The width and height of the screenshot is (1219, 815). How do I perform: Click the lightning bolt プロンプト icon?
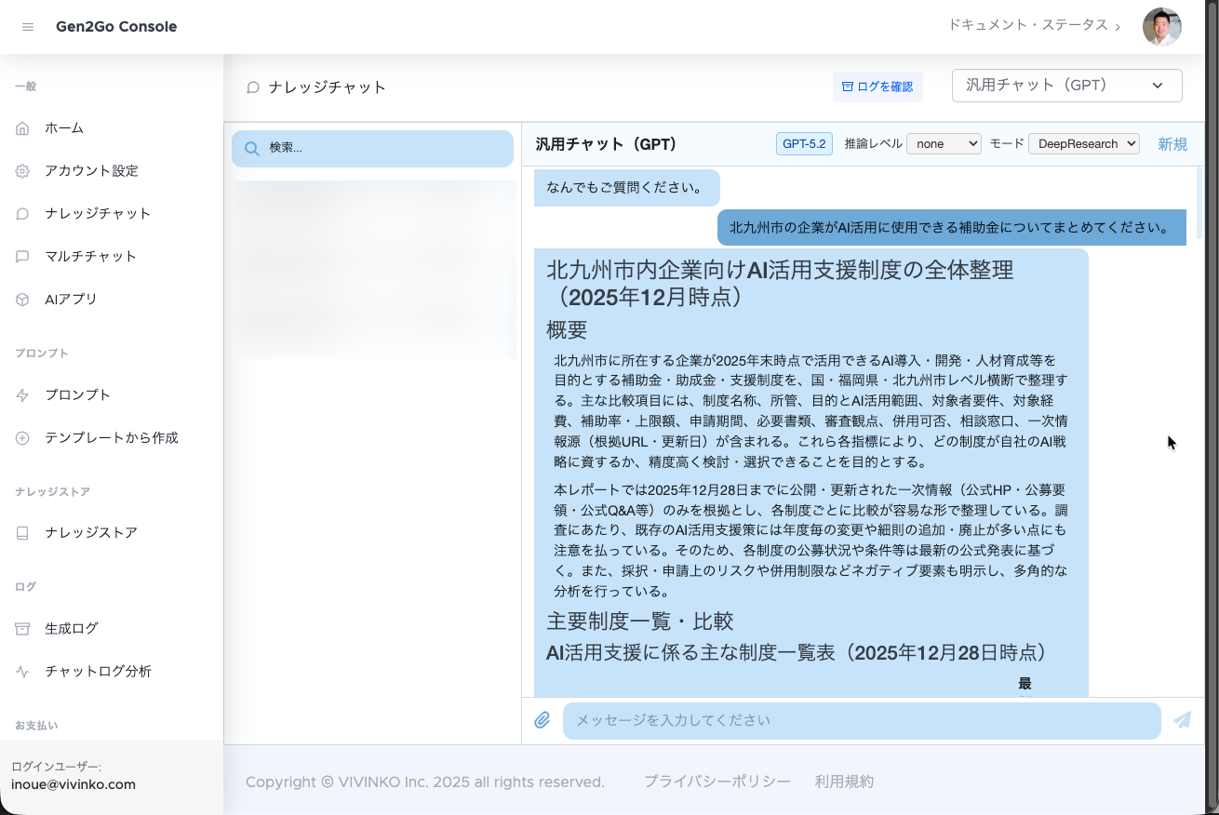22,395
